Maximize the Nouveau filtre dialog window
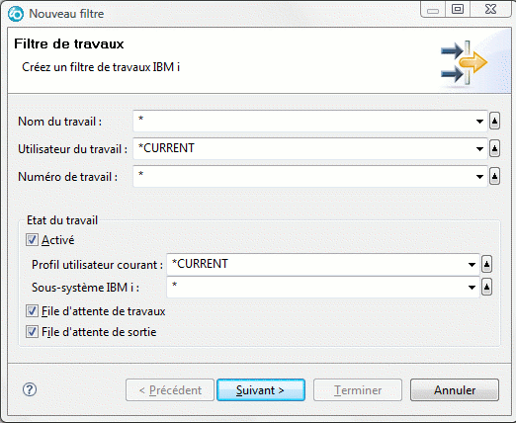This screenshot has height=423, width=516. tap(458, 9)
